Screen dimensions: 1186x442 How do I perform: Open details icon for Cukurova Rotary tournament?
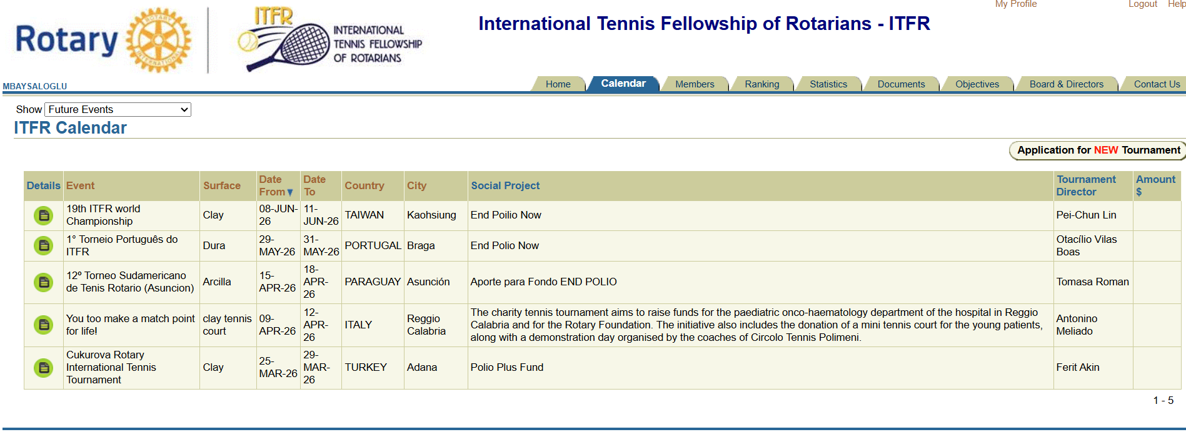pyautogui.click(x=43, y=368)
